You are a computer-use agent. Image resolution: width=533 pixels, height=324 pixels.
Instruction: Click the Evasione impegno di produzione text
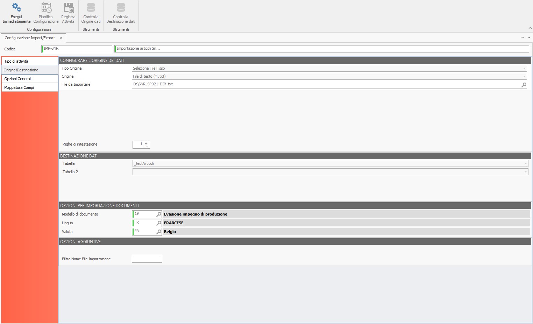196,214
